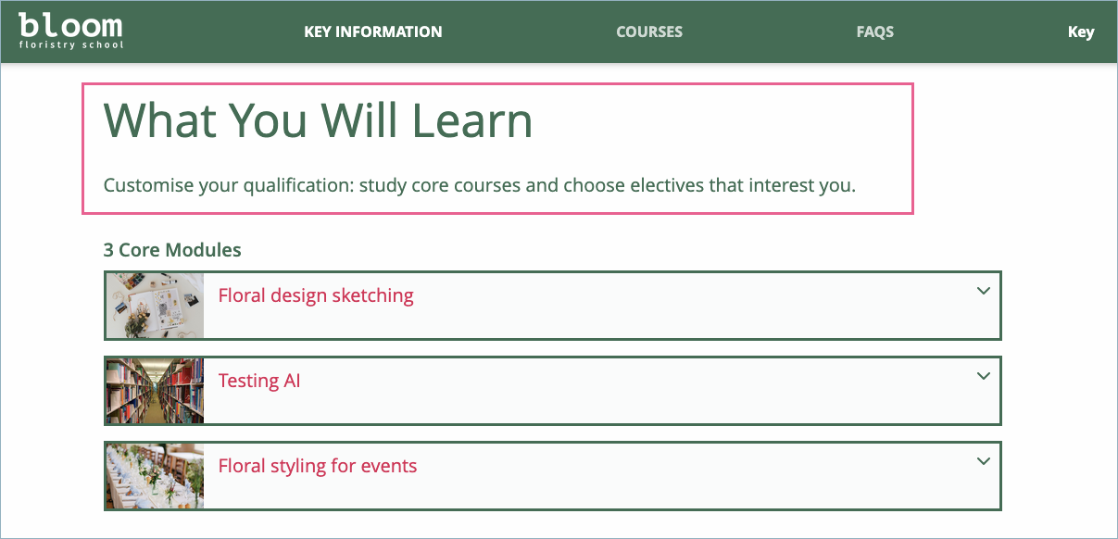
Task: Open the Key Information nav item
Action: click(372, 31)
